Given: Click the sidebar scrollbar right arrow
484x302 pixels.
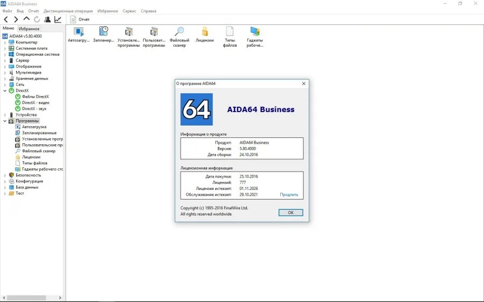Looking at the screenshot, I should [x=60, y=298].
